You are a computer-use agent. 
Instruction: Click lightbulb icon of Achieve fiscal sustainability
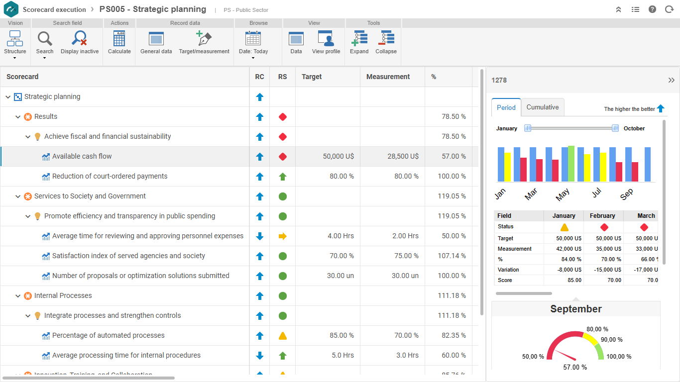coord(37,137)
